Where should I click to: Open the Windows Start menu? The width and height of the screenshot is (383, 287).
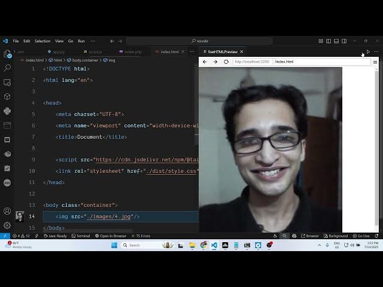coord(114,245)
